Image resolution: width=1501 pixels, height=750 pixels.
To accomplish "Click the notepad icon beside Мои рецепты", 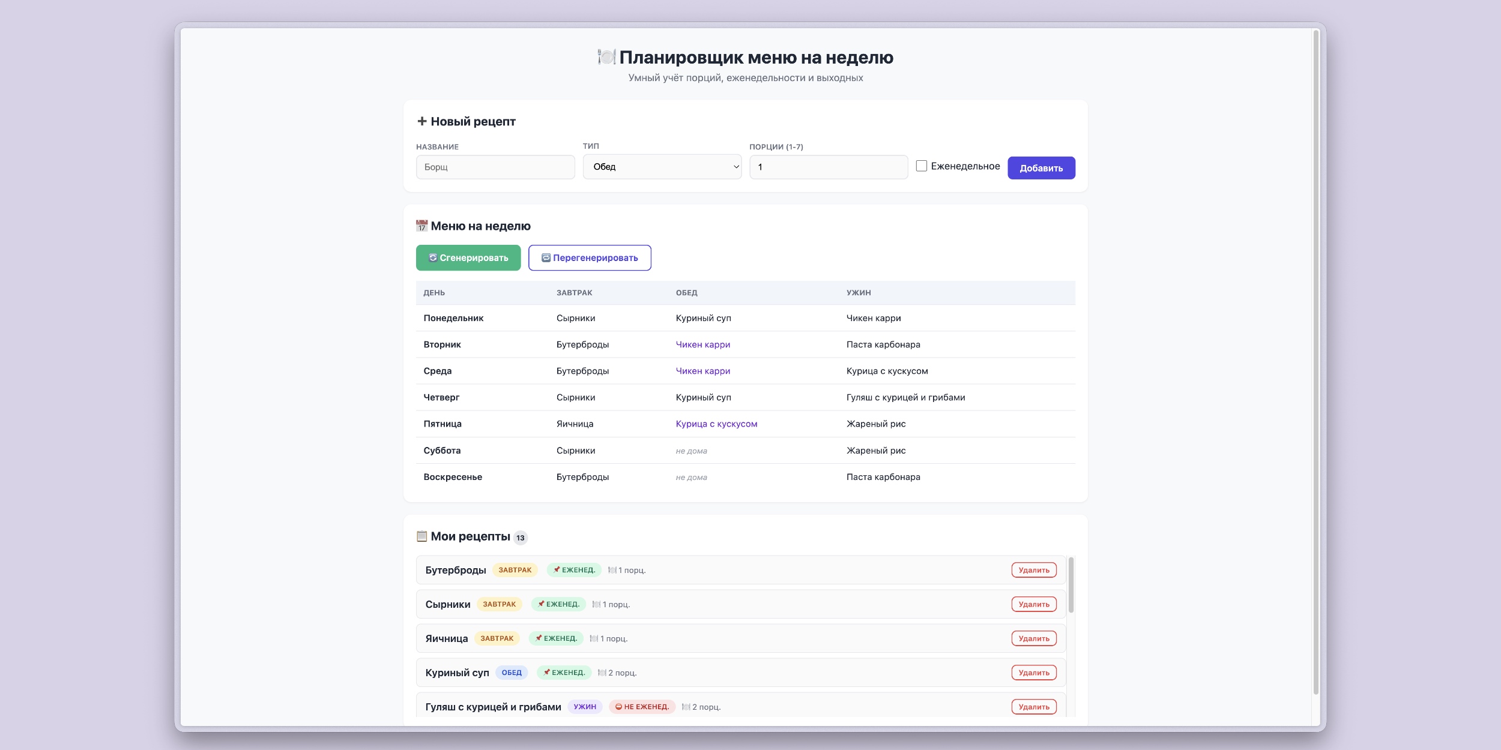I will tap(421, 536).
